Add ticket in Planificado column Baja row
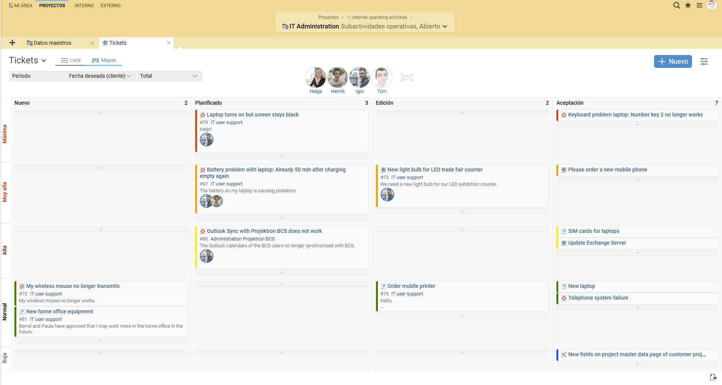 pyautogui.click(x=281, y=353)
